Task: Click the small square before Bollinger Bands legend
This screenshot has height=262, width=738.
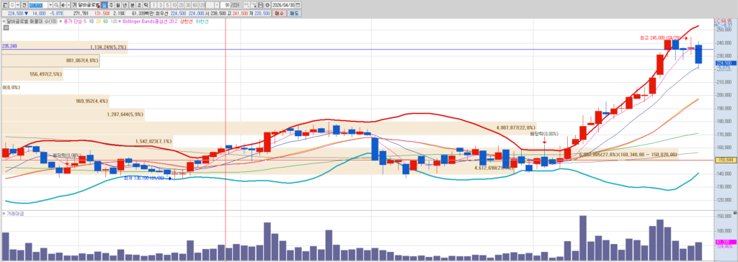Action: point(119,21)
